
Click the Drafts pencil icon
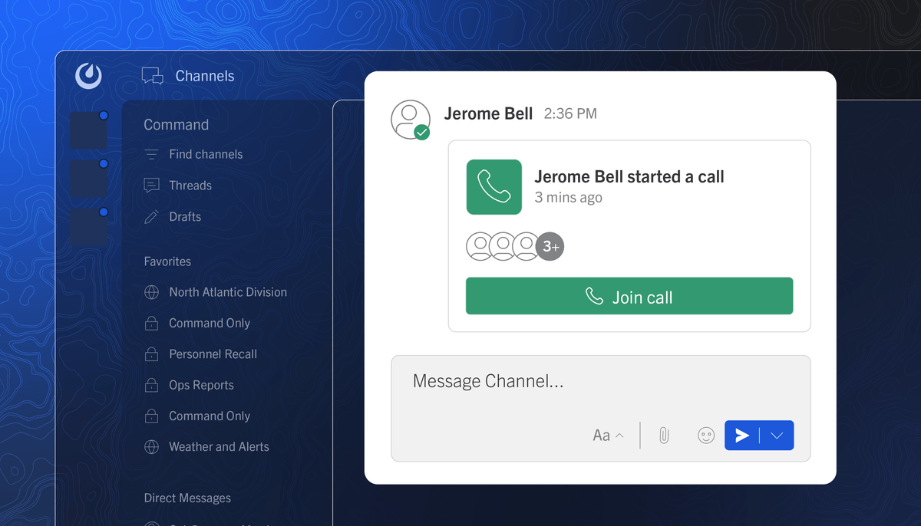[x=151, y=217]
